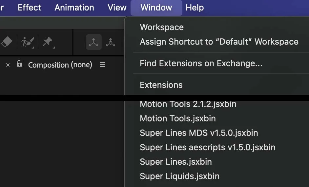
Task: Choose Assign Shortcut to "Default" Workspace
Action: [219, 42]
